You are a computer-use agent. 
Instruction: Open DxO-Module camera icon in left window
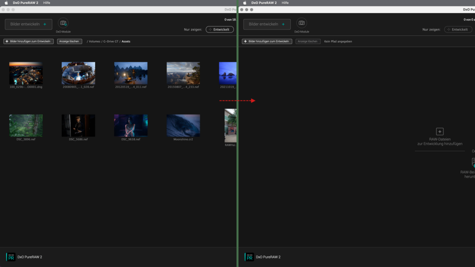click(63, 23)
